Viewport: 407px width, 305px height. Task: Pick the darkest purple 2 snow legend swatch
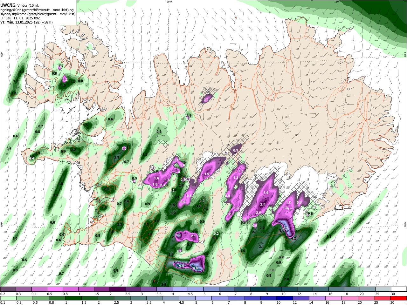[117, 289]
